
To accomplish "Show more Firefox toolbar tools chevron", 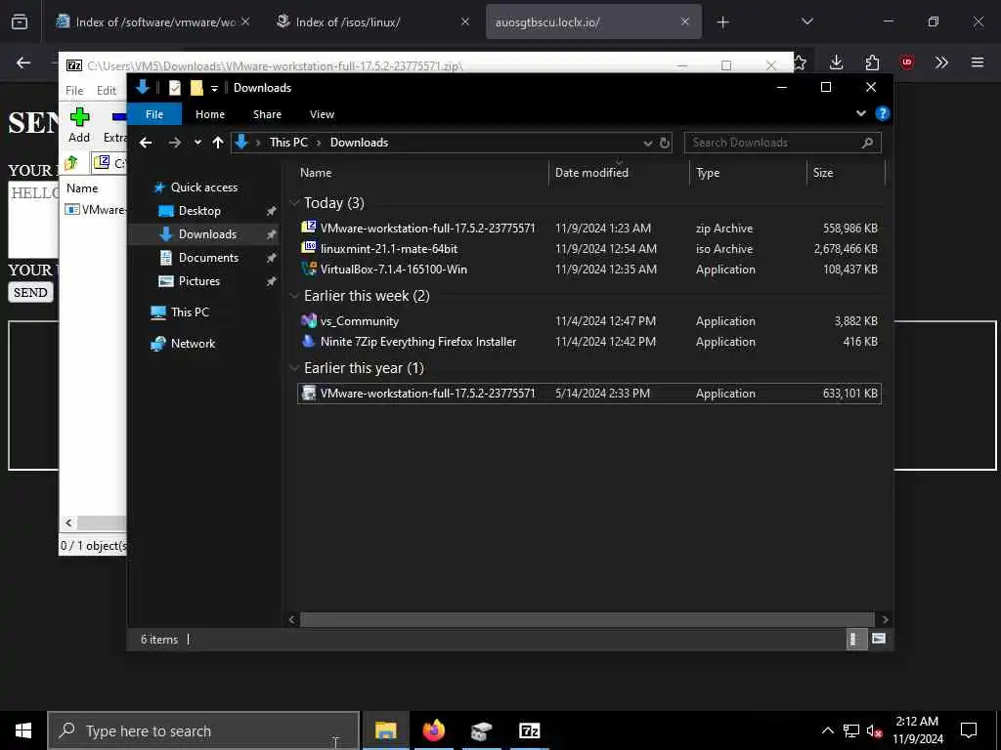I will (x=941, y=62).
